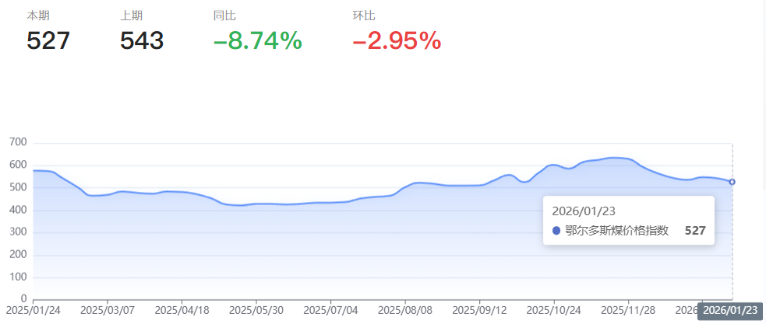Screen dimensions: 766x324
Task: Click the 2025/08/08 x-axis date label
Action: (405, 310)
